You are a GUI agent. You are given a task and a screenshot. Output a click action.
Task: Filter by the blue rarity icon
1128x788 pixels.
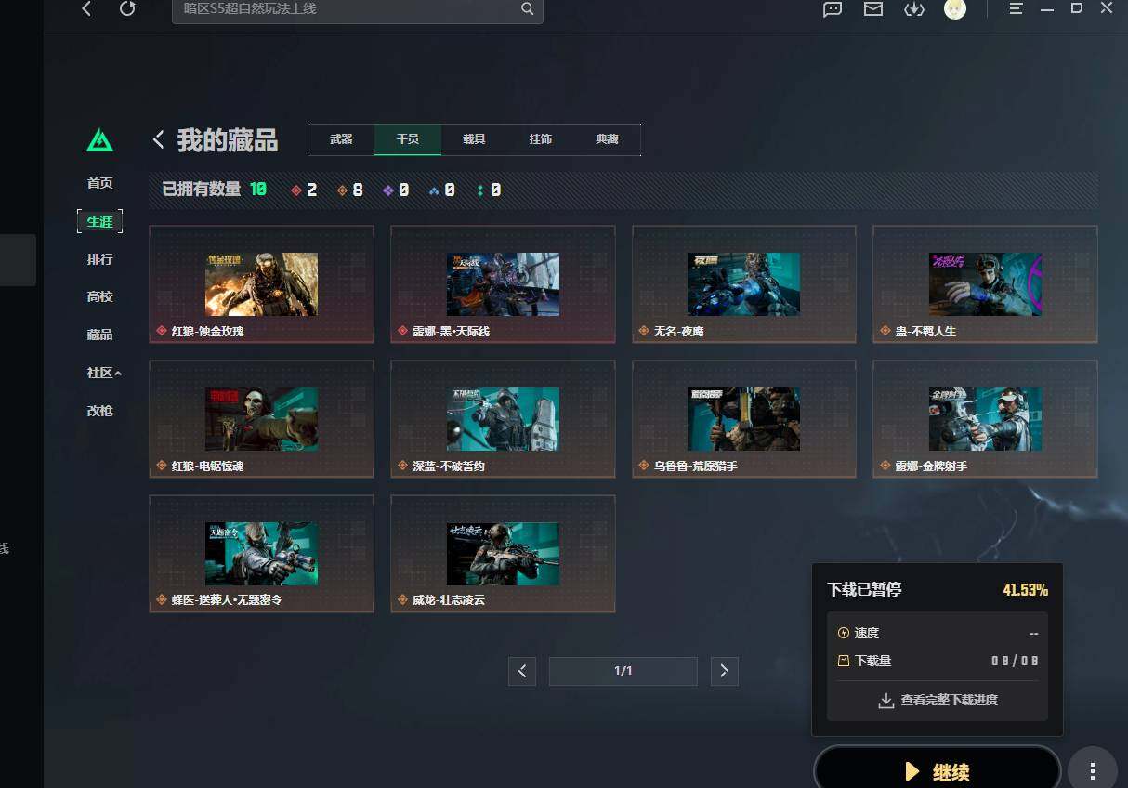click(x=435, y=190)
